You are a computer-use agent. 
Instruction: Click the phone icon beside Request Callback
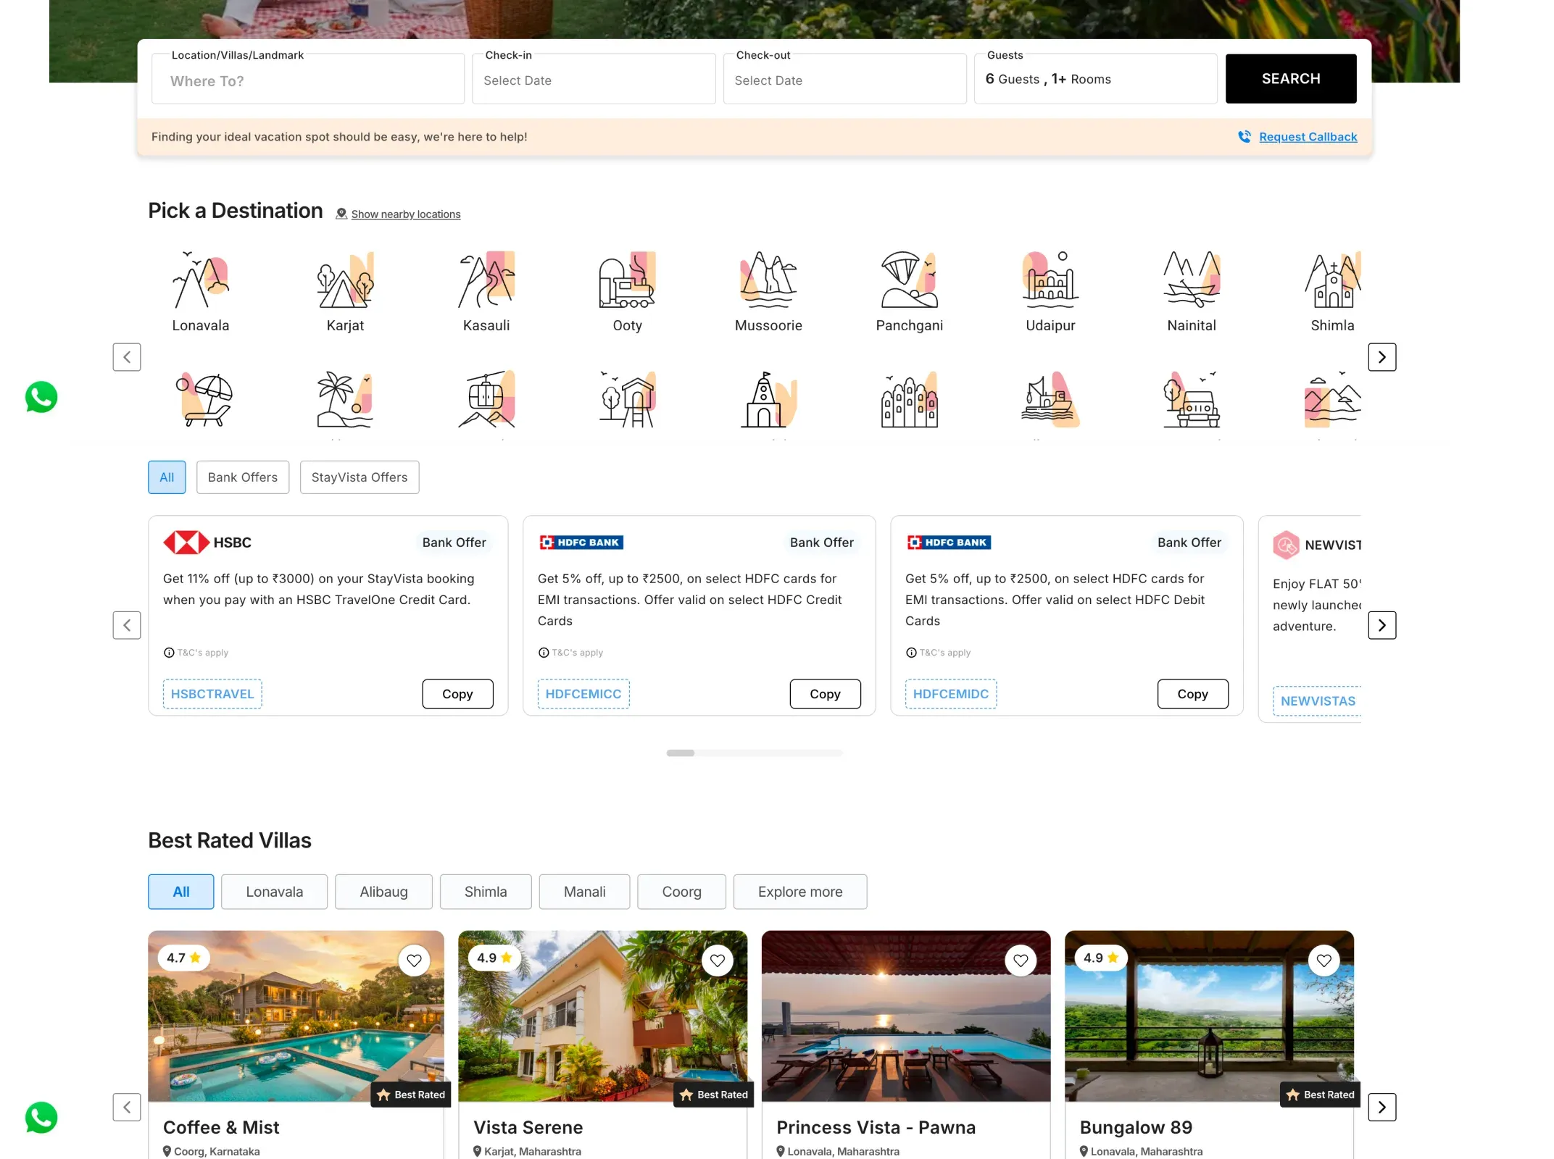(x=1245, y=136)
